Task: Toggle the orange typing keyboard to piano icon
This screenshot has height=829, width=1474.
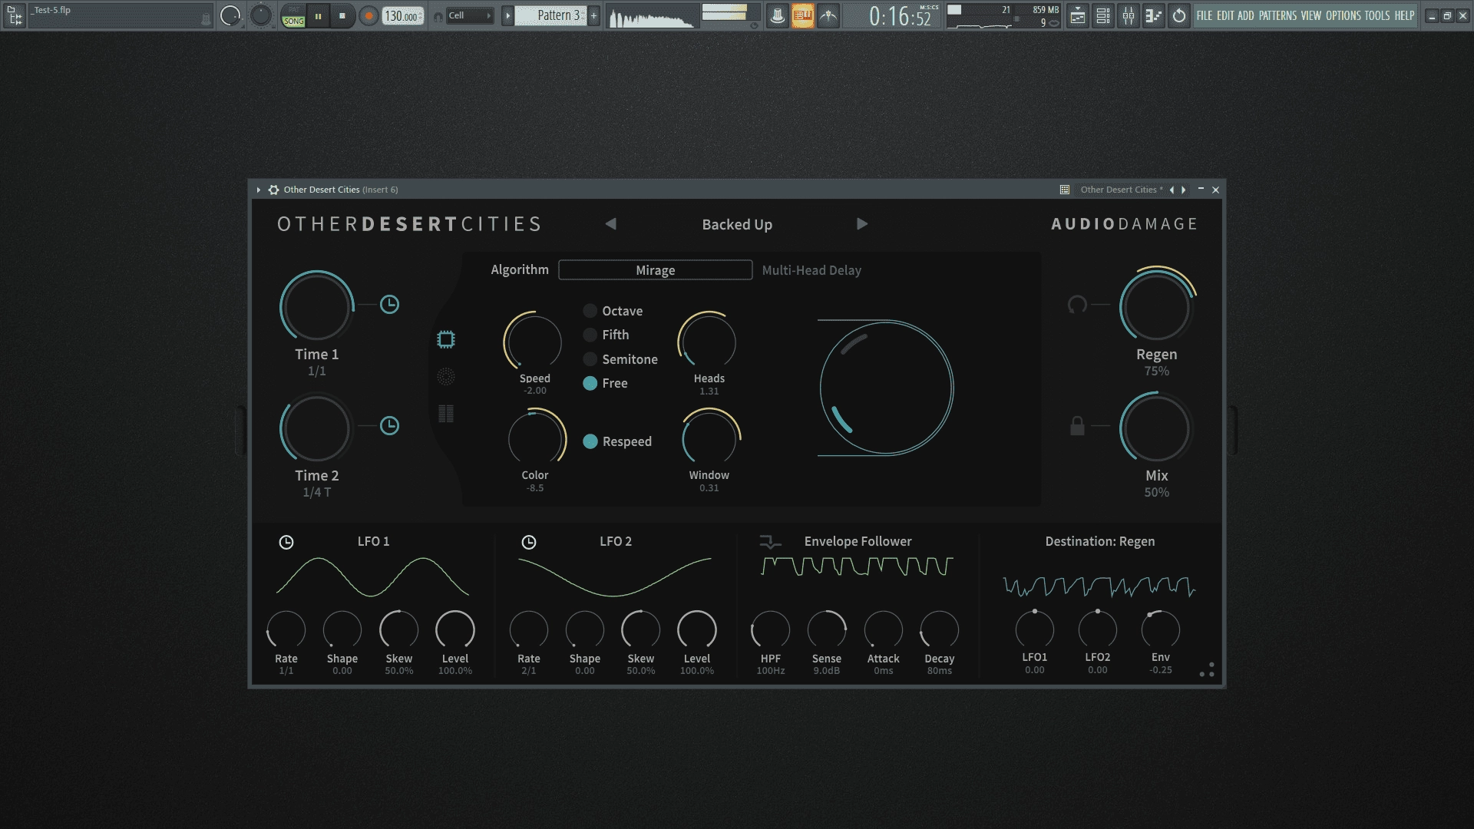Action: (803, 15)
